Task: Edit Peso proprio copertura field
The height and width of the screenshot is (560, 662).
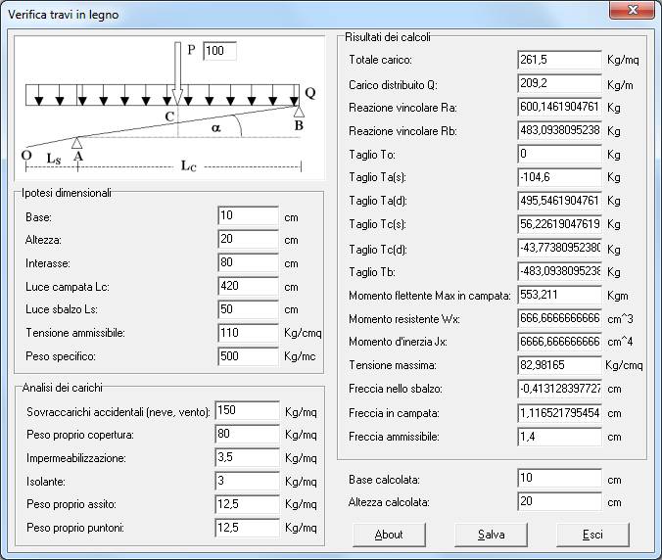Action: [x=247, y=434]
